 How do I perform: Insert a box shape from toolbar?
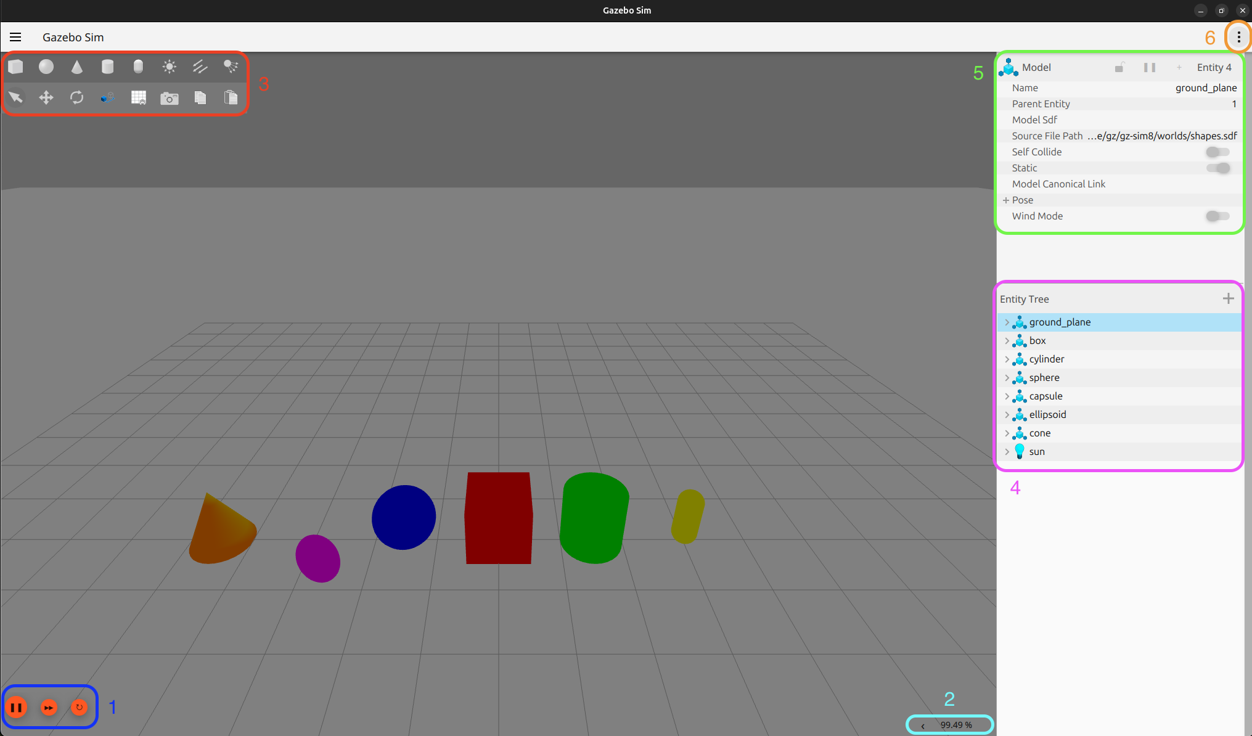click(x=15, y=67)
